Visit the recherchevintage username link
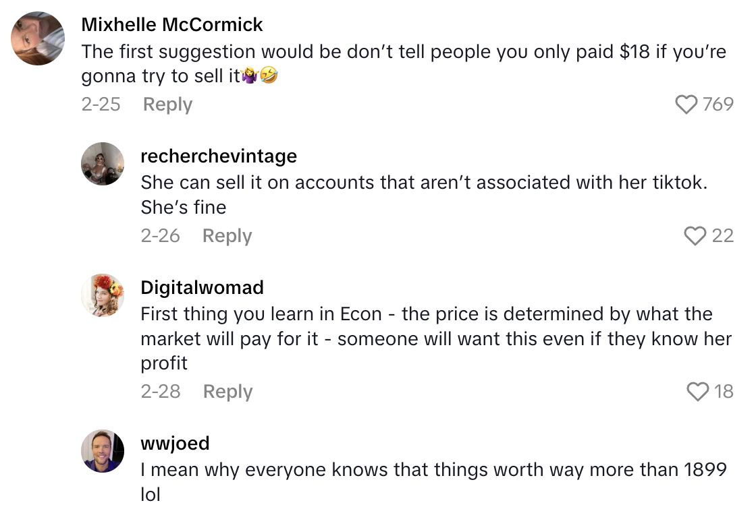The image size is (756, 507). click(x=219, y=156)
